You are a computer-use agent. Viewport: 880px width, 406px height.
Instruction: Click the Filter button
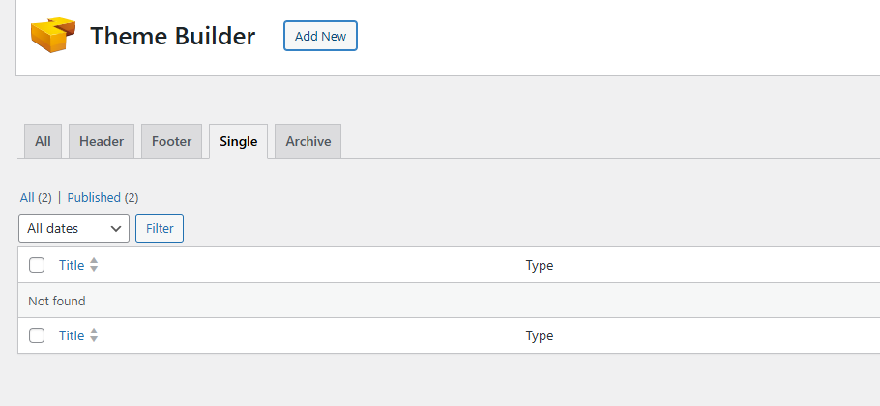coord(160,228)
